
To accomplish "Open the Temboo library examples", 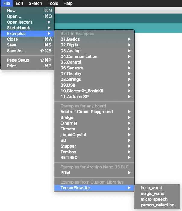I will click(x=94, y=152).
